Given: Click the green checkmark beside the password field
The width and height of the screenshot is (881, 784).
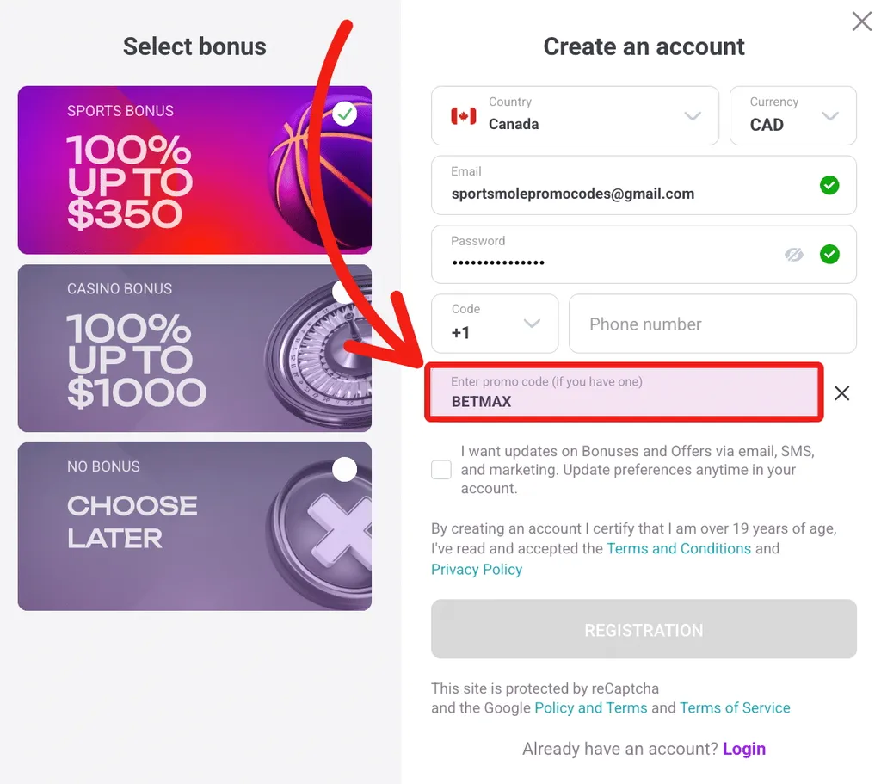Looking at the screenshot, I should point(829,254).
